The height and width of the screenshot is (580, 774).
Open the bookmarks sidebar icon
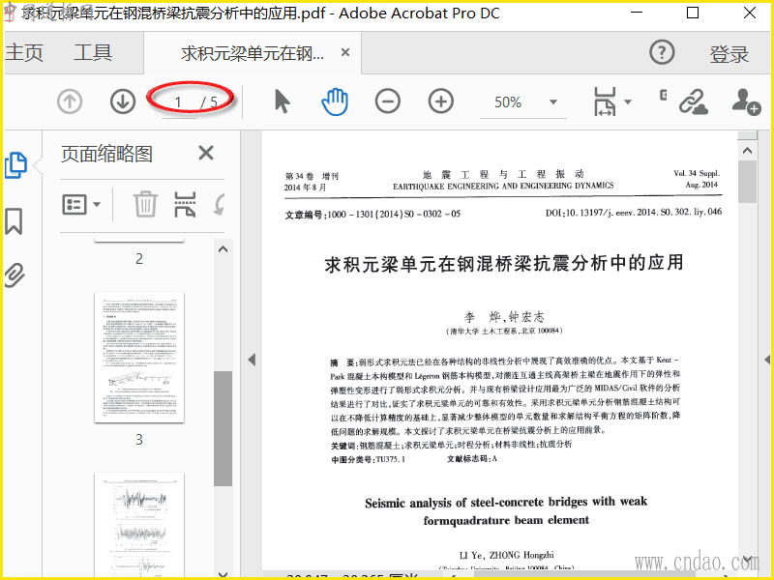tap(14, 221)
